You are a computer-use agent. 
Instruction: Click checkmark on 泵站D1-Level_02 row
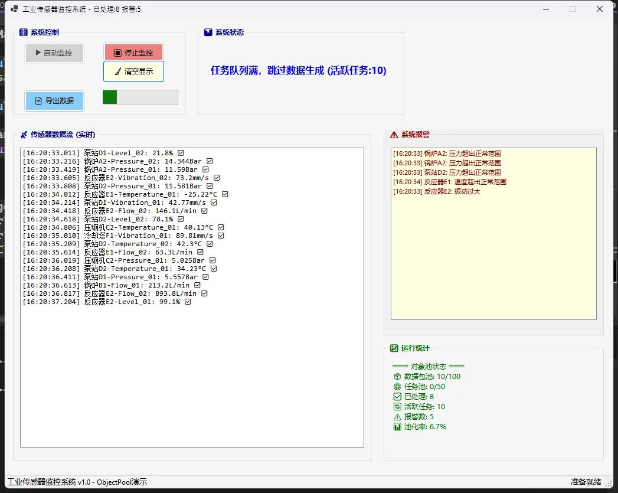point(181,153)
